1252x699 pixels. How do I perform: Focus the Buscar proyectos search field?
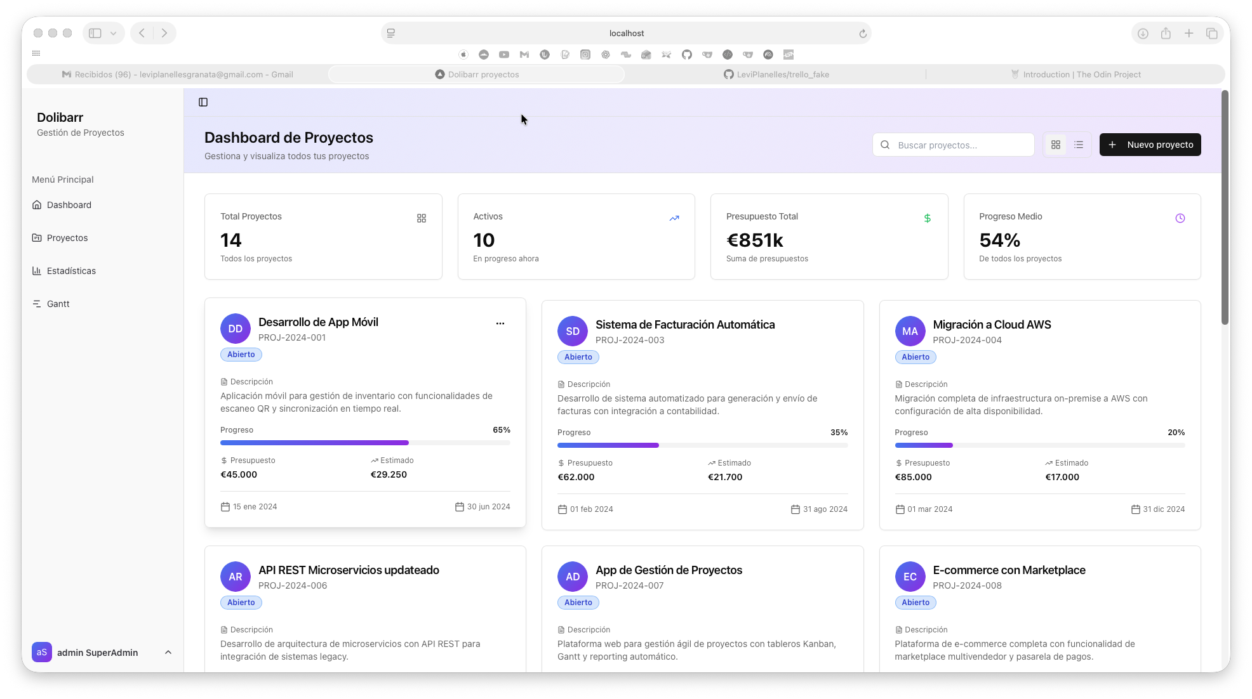tap(954, 145)
